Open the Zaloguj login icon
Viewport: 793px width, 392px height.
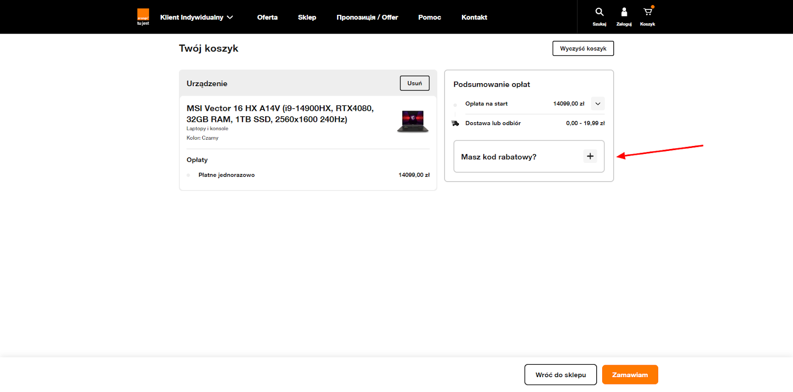(x=624, y=17)
